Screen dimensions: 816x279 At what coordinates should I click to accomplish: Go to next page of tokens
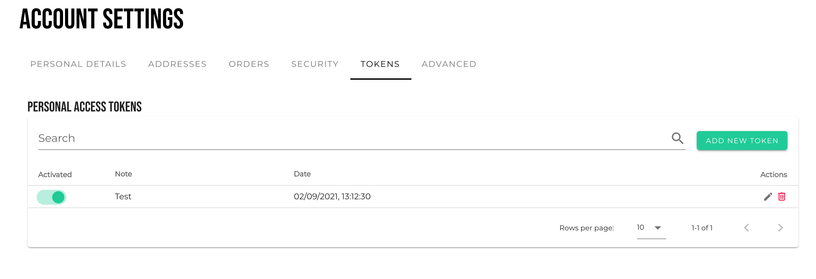[780, 228]
